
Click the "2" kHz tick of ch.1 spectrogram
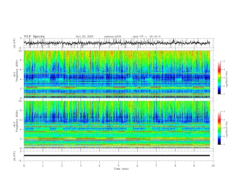(x=21, y=89)
